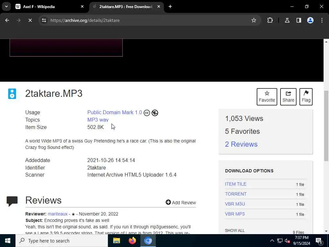This screenshot has width=329, height=247.
Task: Jump to the 2 Reviews link
Action: click(x=241, y=144)
